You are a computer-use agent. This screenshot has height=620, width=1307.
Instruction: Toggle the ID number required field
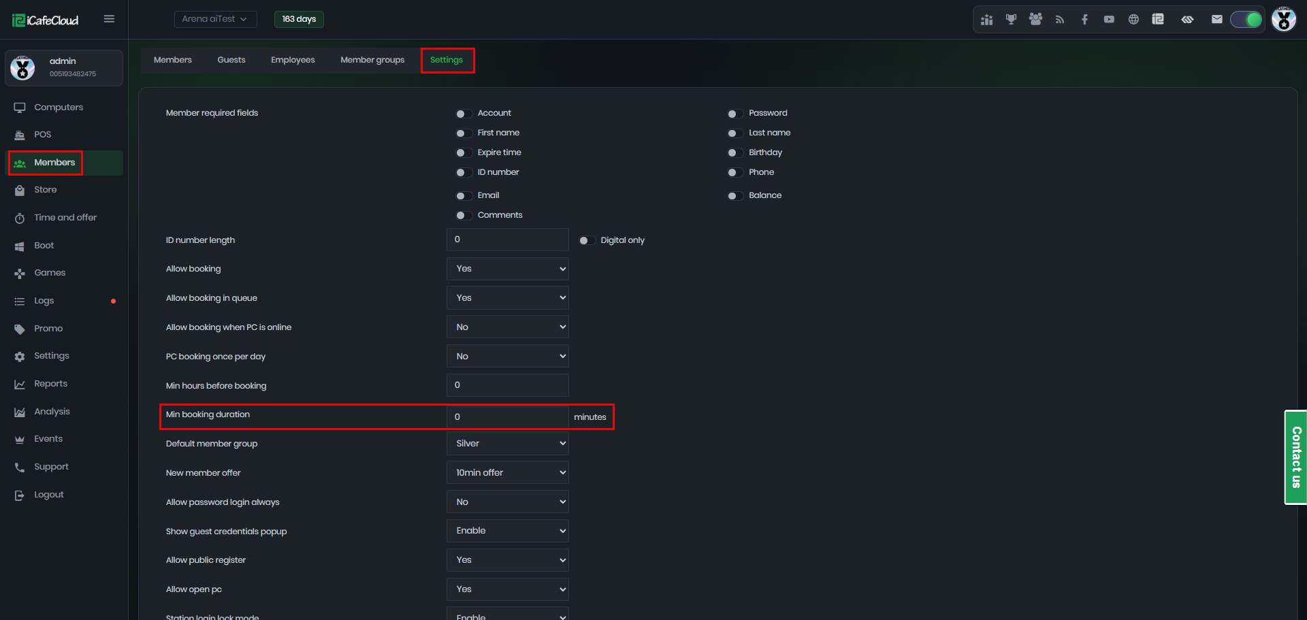click(x=464, y=173)
